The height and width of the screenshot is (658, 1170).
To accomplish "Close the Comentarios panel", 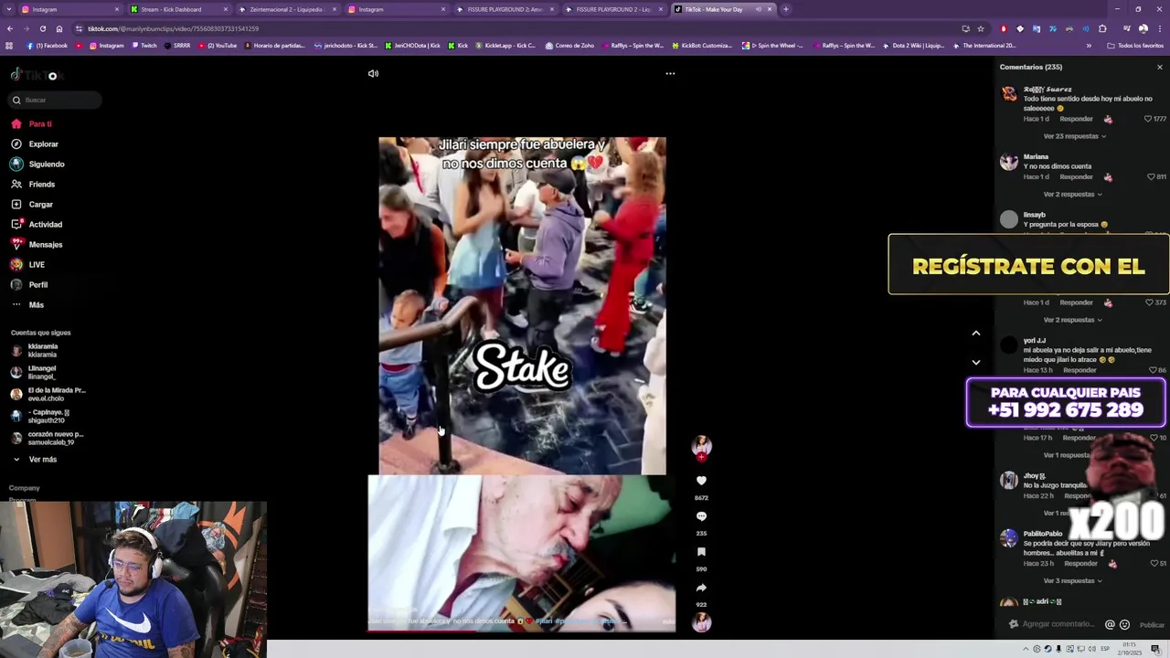I will click(1160, 67).
